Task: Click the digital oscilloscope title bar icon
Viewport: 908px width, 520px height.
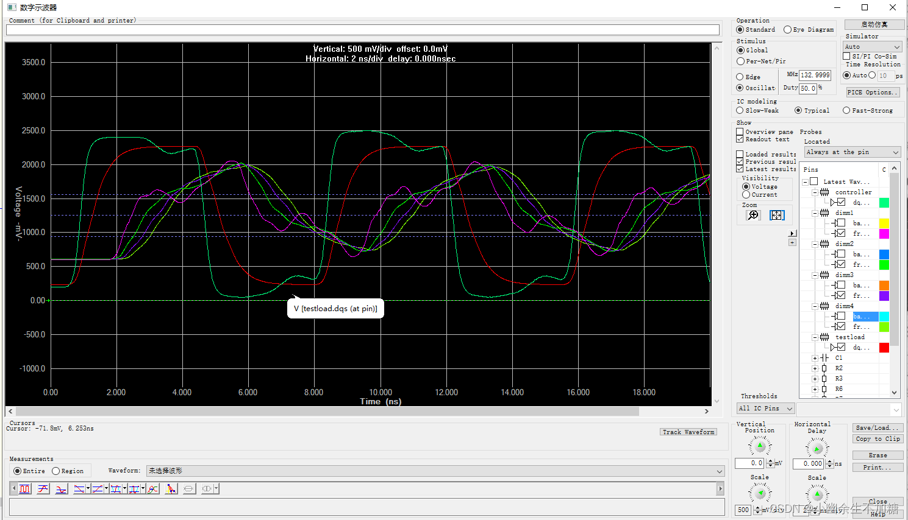Action: [11, 7]
